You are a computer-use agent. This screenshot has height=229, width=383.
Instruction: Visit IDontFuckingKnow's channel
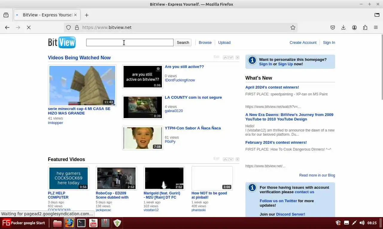pos(180,80)
